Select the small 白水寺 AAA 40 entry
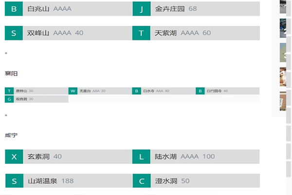Viewport: 292px width, 195px height. click(x=164, y=91)
